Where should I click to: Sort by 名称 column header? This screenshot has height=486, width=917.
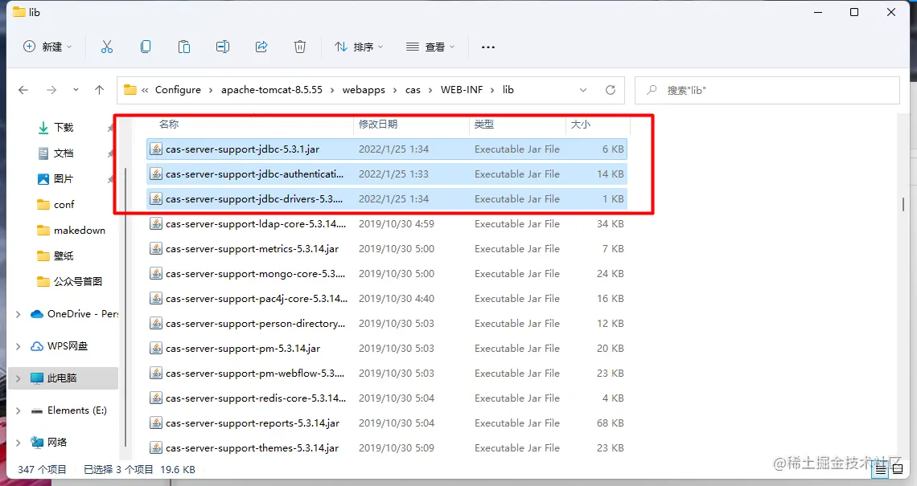(169, 125)
